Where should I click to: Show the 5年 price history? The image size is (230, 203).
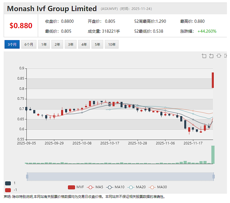97,44
